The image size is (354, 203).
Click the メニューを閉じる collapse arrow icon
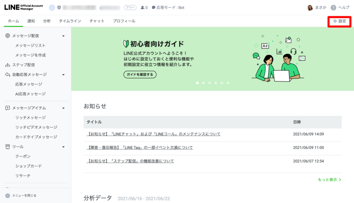coord(8,195)
